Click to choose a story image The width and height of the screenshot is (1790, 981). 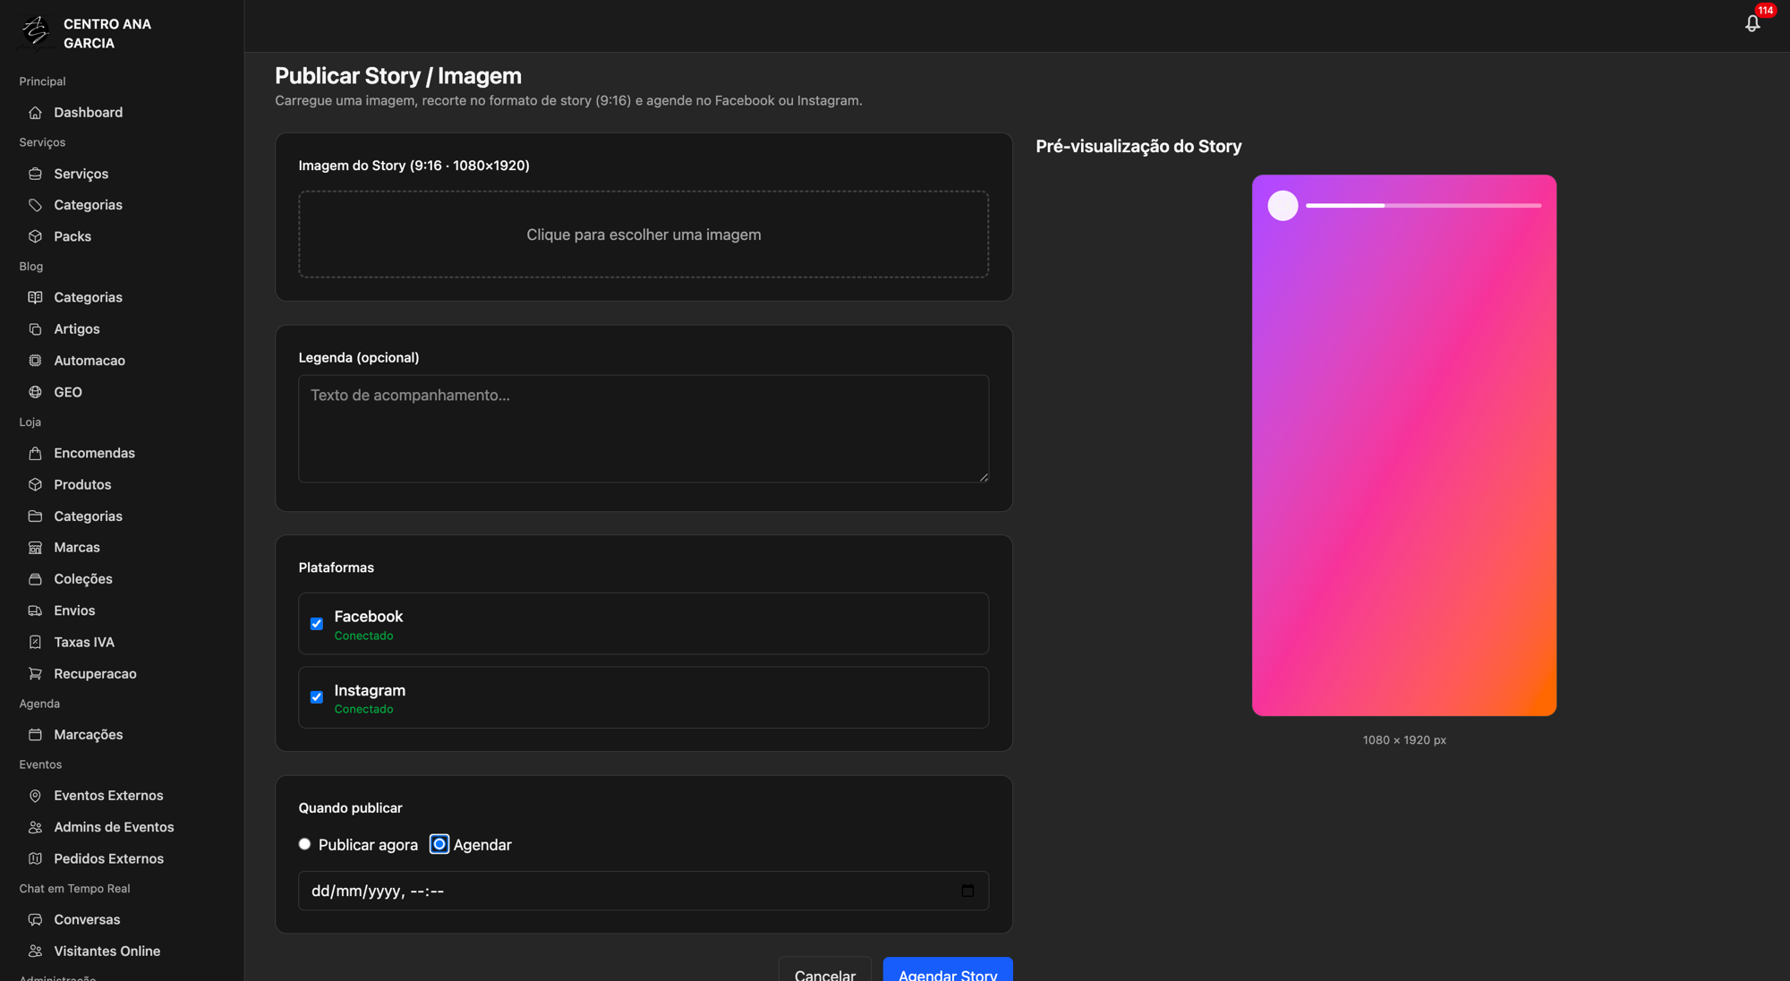(644, 235)
